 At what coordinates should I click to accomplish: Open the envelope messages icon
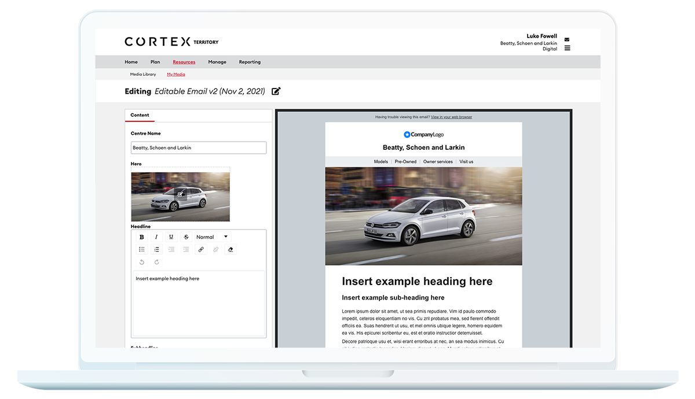(567, 40)
